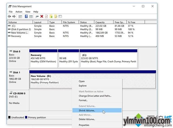This screenshot has height=128, width=173.
Task: Click Show/Hide Action Pane toolbar icon
Action: pos(31,17)
